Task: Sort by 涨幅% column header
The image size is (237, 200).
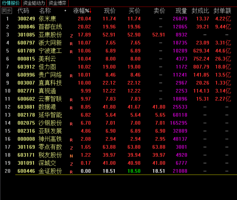Action: [81, 11]
